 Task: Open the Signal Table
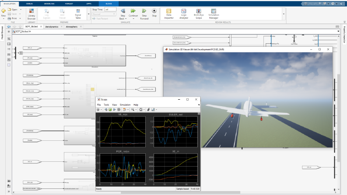click(78, 14)
